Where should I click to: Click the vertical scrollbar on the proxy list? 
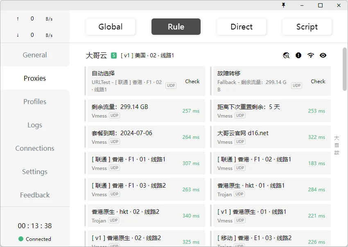pyautogui.click(x=345, y=70)
